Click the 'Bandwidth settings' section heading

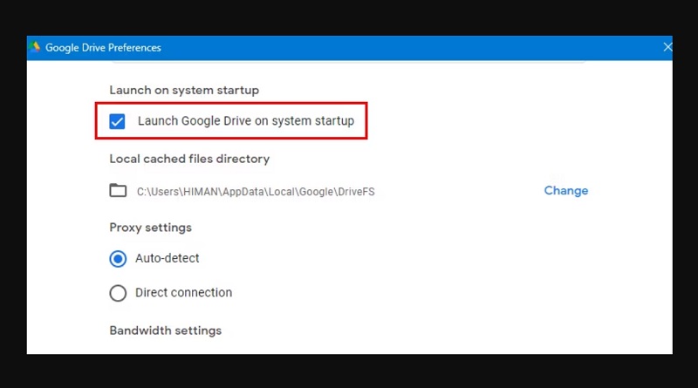point(165,330)
